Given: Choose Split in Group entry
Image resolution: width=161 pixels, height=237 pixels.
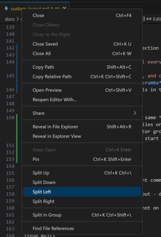Looking at the screenshot, I should (82, 215).
